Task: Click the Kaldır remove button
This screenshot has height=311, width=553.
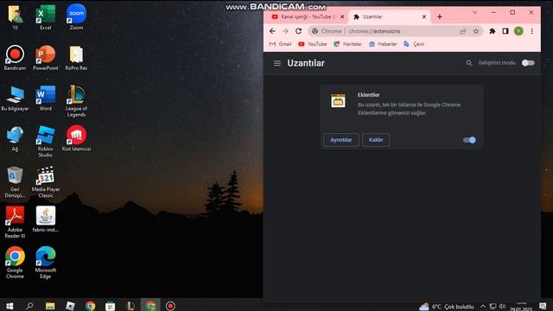Action: tap(376, 140)
